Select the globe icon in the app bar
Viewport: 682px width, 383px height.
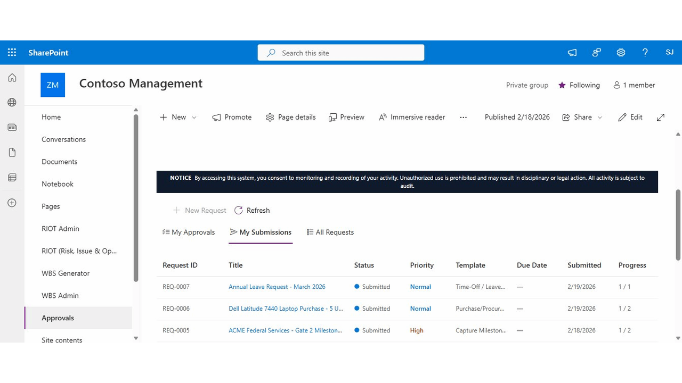click(12, 102)
